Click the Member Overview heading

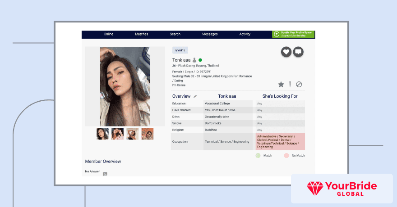click(x=103, y=161)
